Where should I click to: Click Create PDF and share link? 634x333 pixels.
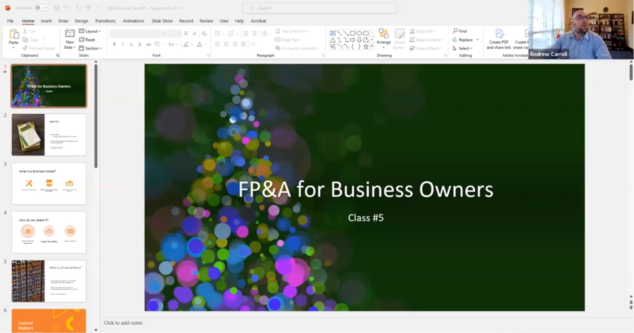498,39
